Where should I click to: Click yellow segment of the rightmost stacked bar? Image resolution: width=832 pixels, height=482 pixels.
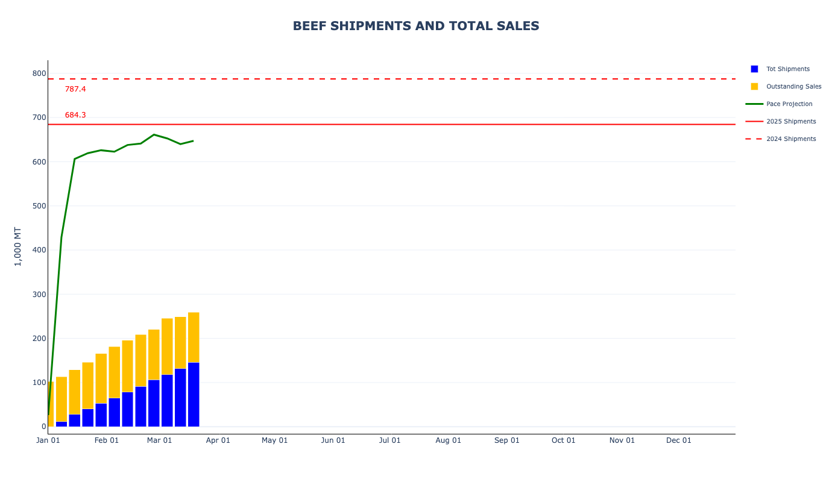click(x=194, y=337)
